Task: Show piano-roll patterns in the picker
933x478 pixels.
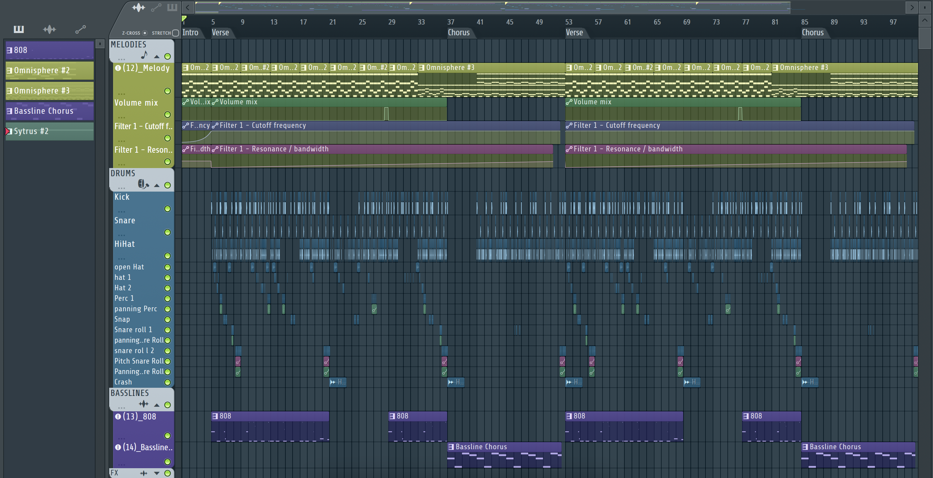Action: 19,29
